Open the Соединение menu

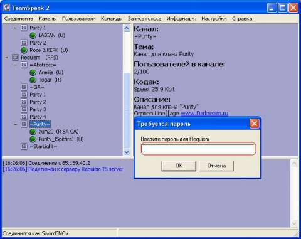click(19, 19)
